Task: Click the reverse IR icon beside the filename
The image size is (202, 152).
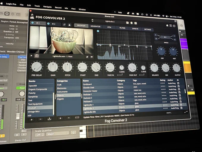Action: click(x=87, y=57)
